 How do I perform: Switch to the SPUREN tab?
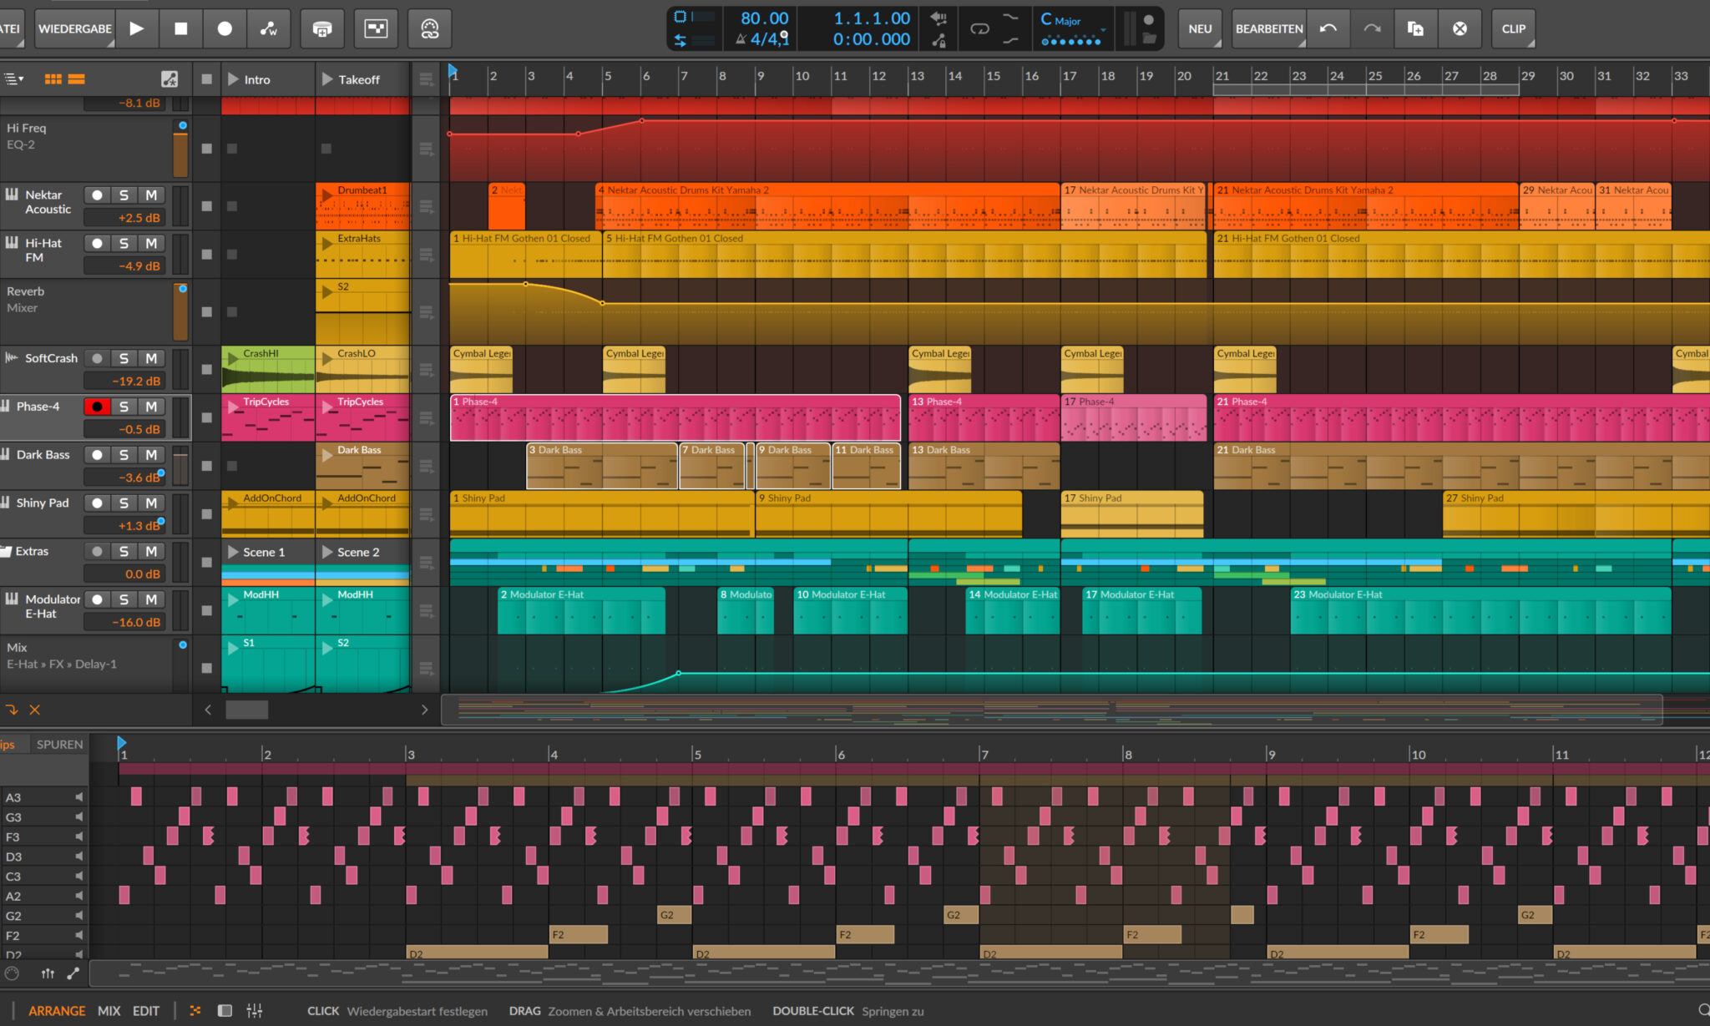pyautogui.click(x=59, y=745)
